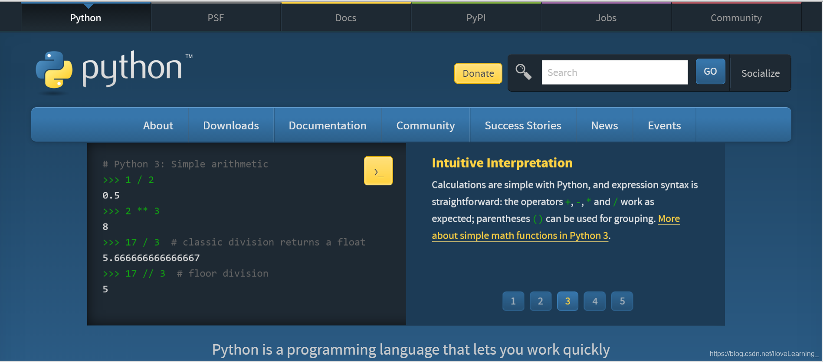Screen dimensions: 823x362
Task: Click the output '0.5' in the code panel
Action: (111, 195)
